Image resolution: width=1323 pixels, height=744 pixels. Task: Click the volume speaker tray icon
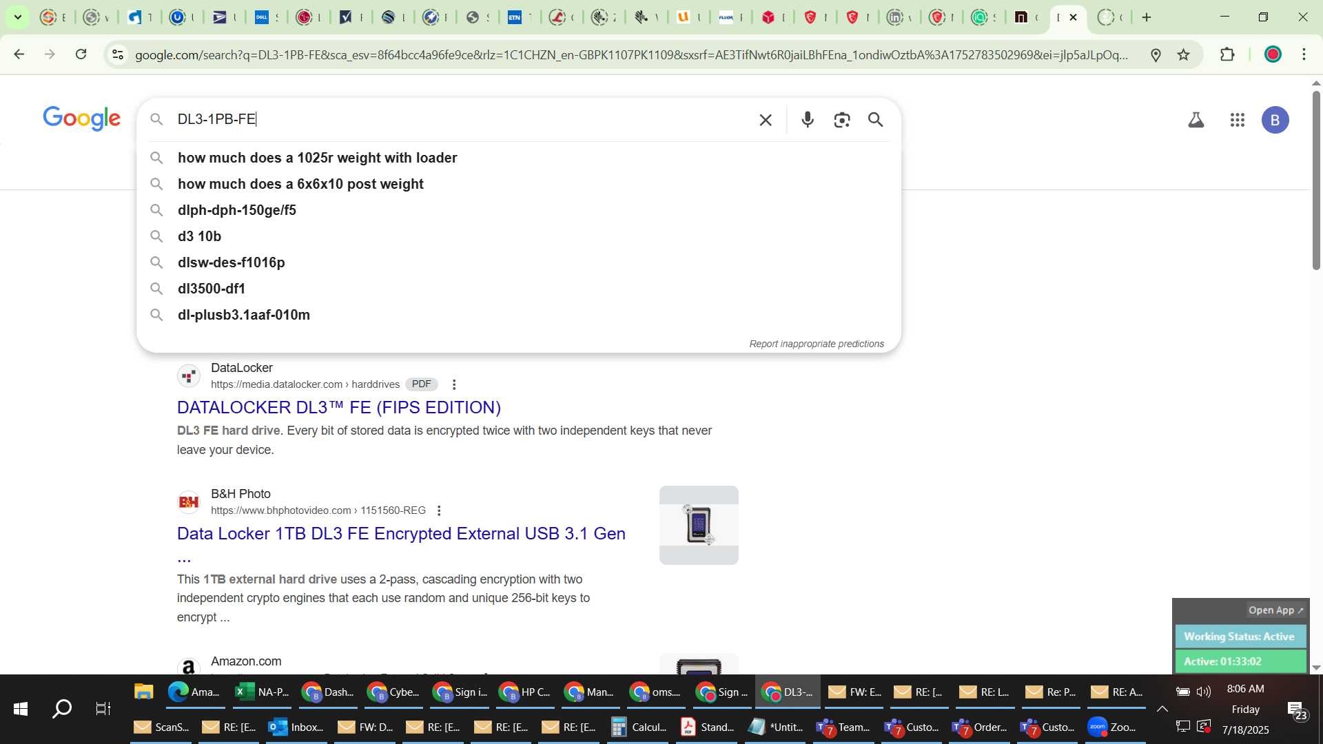click(1204, 692)
